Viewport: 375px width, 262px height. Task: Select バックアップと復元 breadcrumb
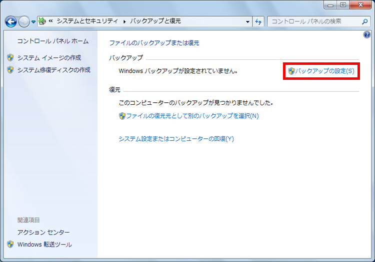(x=155, y=21)
